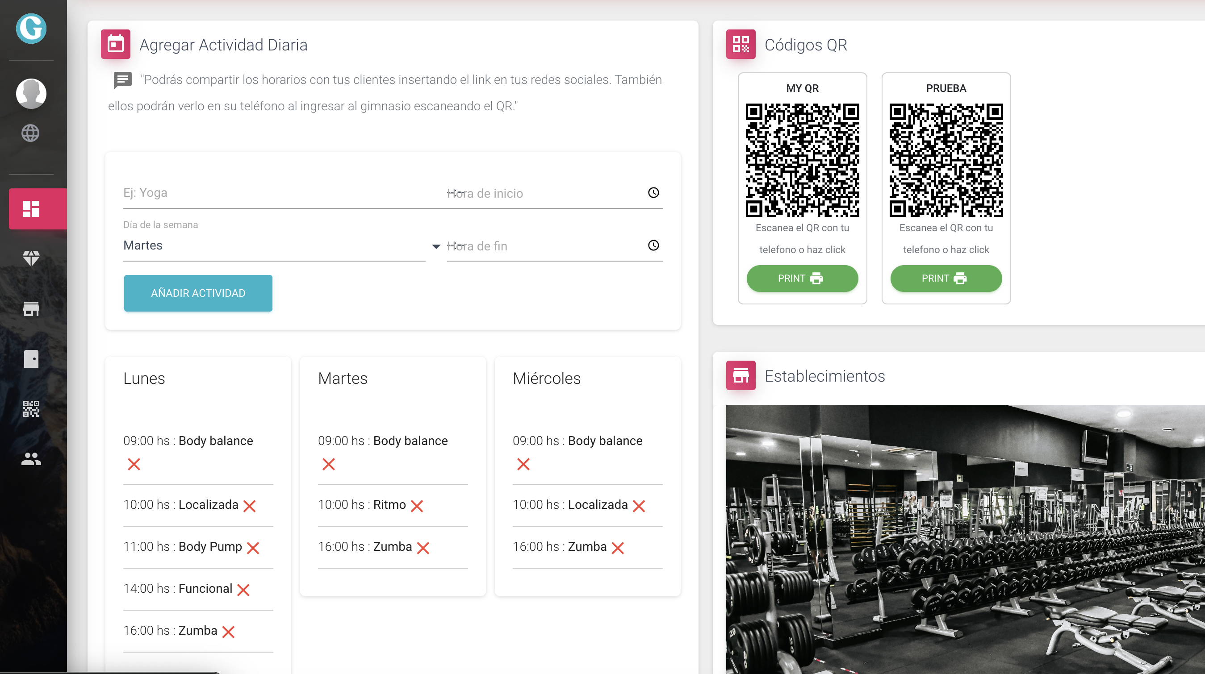Viewport: 1205px width, 674px height.
Task: Delete Miércoles 09:00 Body balance
Action: tap(523, 464)
